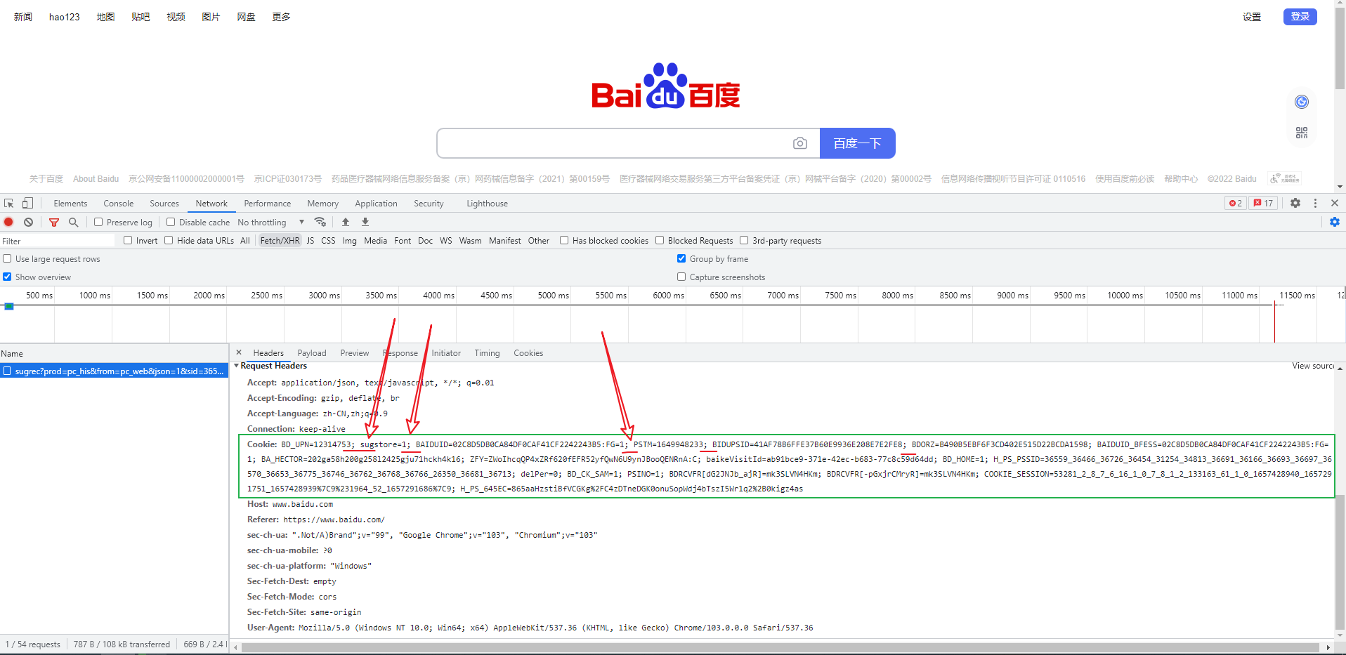This screenshot has width=1346, height=655.
Task: Select the sugrec request row
Action: [x=114, y=371]
